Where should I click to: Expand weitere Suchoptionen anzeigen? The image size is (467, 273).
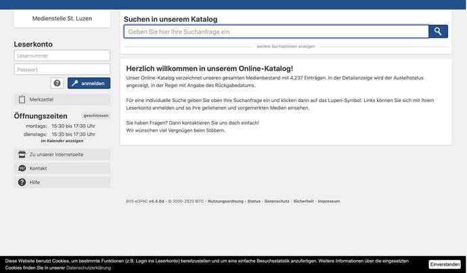coord(286,47)
